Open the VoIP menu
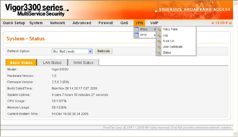This screenshot has width=238, height=137. tap(154, 23)
